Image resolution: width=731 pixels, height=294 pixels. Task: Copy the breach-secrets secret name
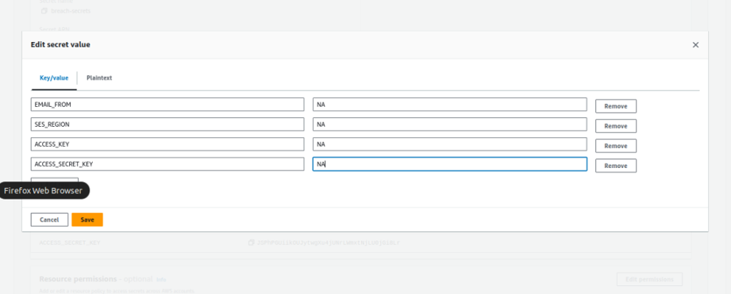click(44, 11)
